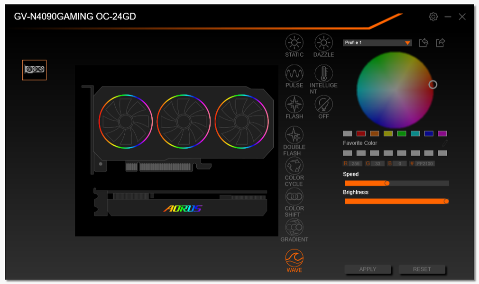This screenshot has height=284, width=479.
Task: Select the graphics card thumbnail
Action: (34, 70)
